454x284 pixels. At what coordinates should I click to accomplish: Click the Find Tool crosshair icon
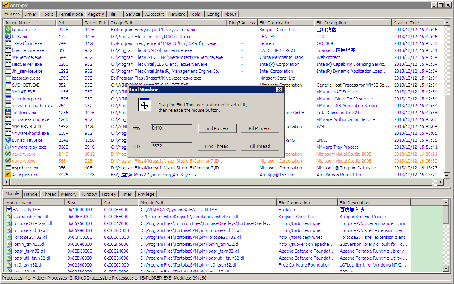pyautogui.click(x=144, y=105)
